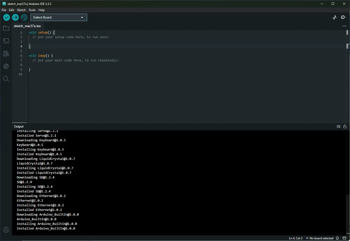Click line number 6 in the gutter
Image resolution: width=350 pixels, height=241 pixels.
click(21, 56)
